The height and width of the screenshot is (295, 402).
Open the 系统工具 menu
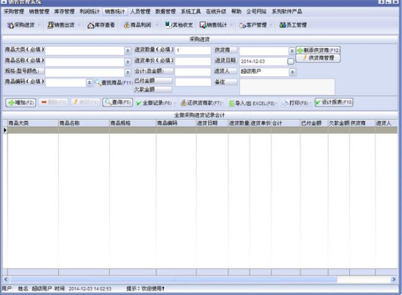point(191,12)
